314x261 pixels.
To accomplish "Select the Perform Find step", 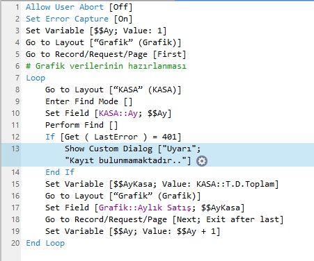I will coord(81,125).
